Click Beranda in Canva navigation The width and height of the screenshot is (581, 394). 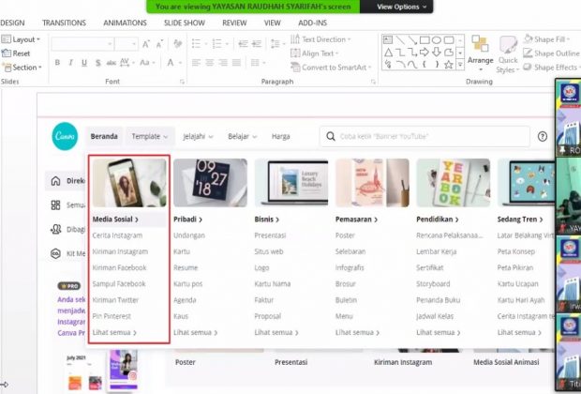pos(104,137)
